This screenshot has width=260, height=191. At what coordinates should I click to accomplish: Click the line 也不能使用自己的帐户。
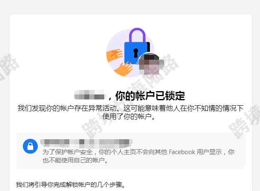click(x=76, y=160)
